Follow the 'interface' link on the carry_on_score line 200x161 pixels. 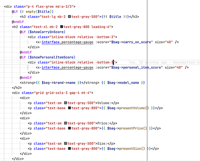[51, 42]
